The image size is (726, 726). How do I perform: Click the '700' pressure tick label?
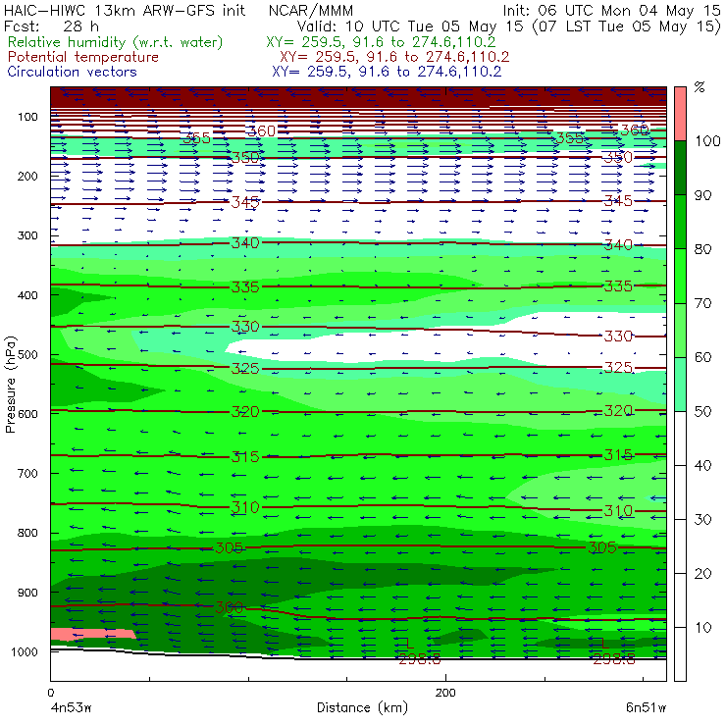pyautogui.click(x=27, y=473)
